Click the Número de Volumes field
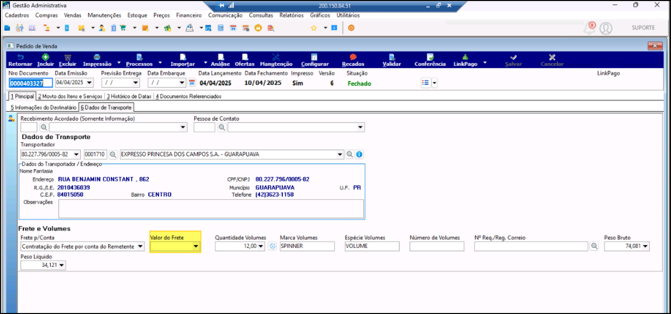 [437, 246]
